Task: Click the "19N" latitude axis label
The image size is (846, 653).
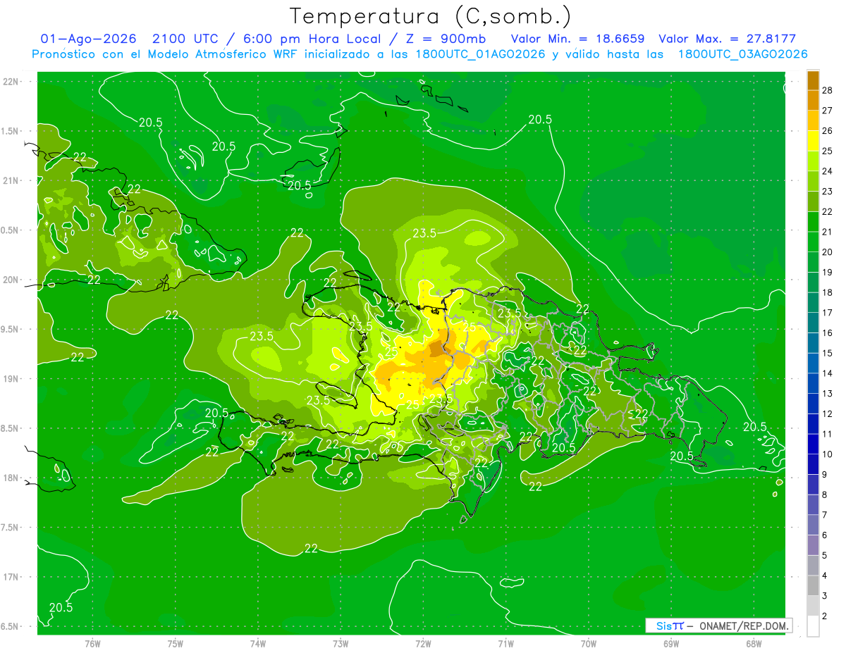Action: click(11, 379)
